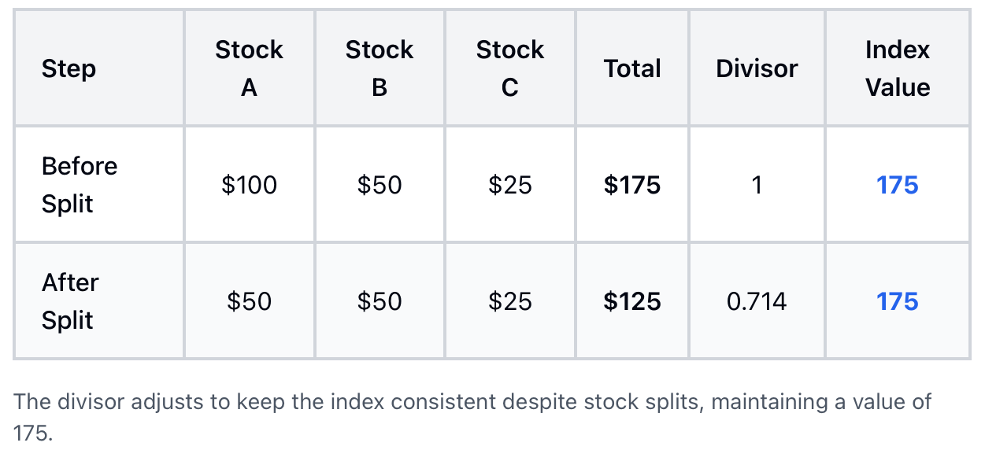Click the Index Value column header
The image size is (985, 461).
point(898,68)
